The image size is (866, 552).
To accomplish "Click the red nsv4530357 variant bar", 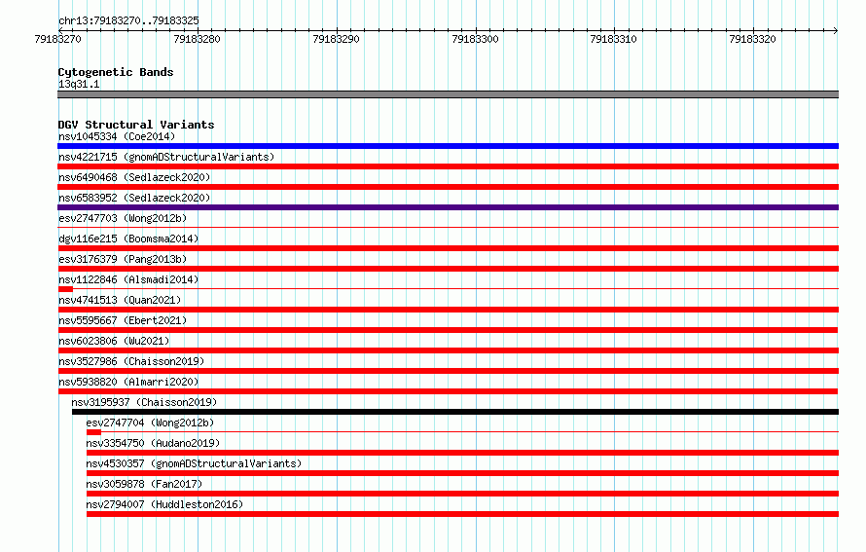I will pos(463,473).
